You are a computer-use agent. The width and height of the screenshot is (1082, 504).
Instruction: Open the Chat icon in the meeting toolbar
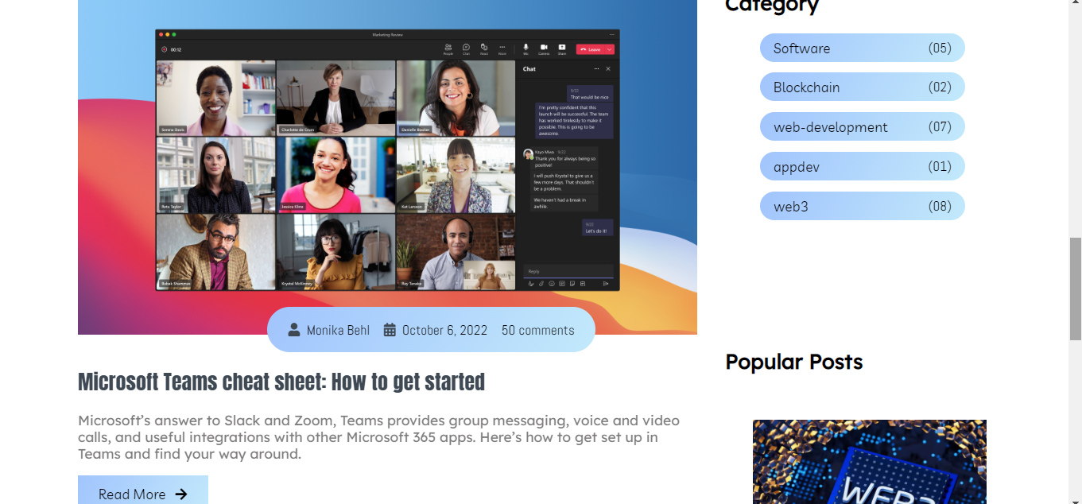coord(467,48)
